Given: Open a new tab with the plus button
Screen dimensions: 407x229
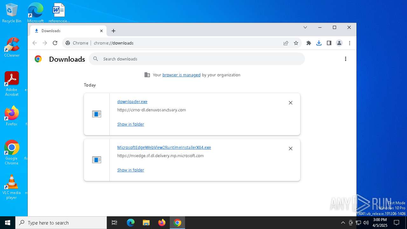Looking at the screenshot, I should click(x=114, y=31).
